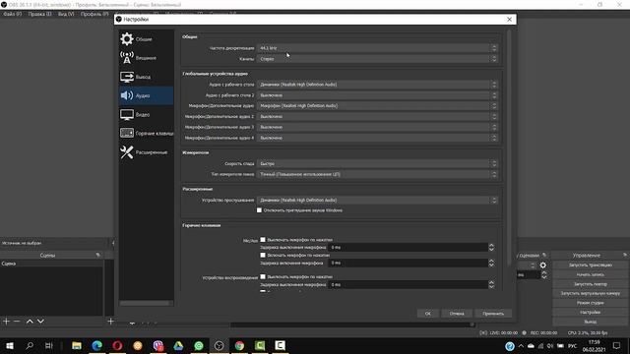Click Mic/Aux mute delay 0 ms field
The image size is (630, 354).
pos(408,247)
